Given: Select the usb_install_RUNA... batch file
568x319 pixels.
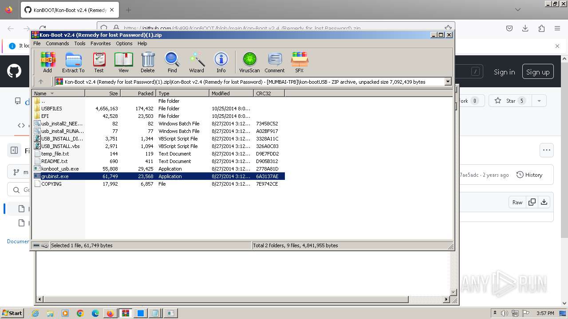Looking at the screenshot, I should coord(158,131).
